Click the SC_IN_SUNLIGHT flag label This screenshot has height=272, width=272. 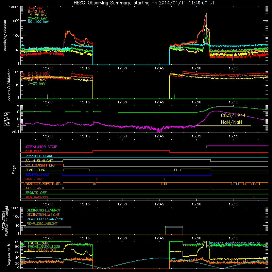[39, 160]
